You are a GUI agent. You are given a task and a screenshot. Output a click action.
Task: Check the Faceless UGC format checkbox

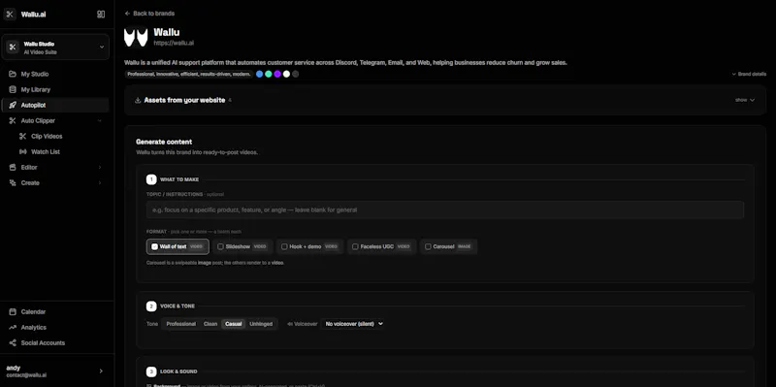[x=355, y=246]
